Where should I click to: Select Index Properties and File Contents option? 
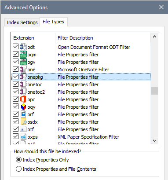coord(18,169)
